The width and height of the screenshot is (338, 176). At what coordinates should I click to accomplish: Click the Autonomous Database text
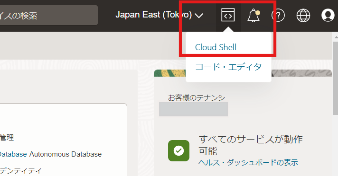click(x=66, y=154)
